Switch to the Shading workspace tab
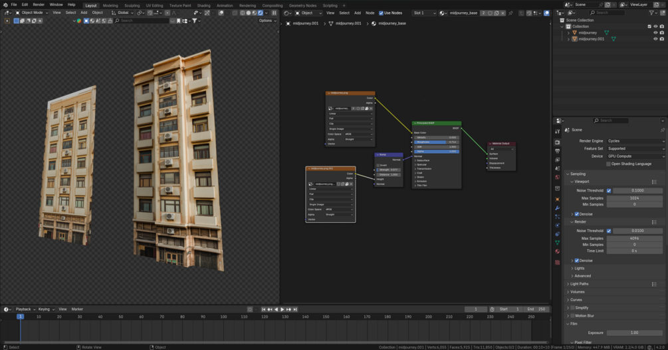Viewport: 668px width, 350px height. pyautogui.click(x=203, y=5)
